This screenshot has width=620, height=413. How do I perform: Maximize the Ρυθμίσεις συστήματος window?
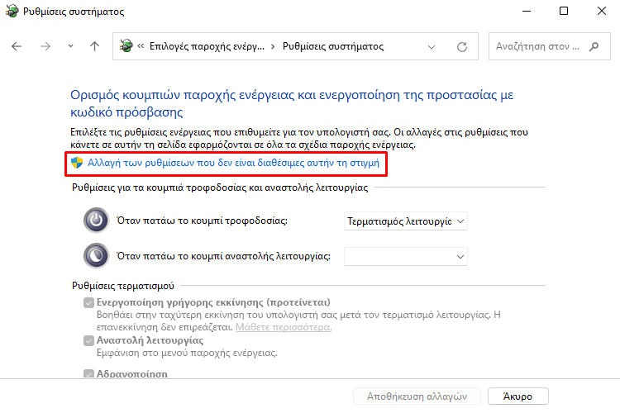pyautogui.click(x=564, y=11)
